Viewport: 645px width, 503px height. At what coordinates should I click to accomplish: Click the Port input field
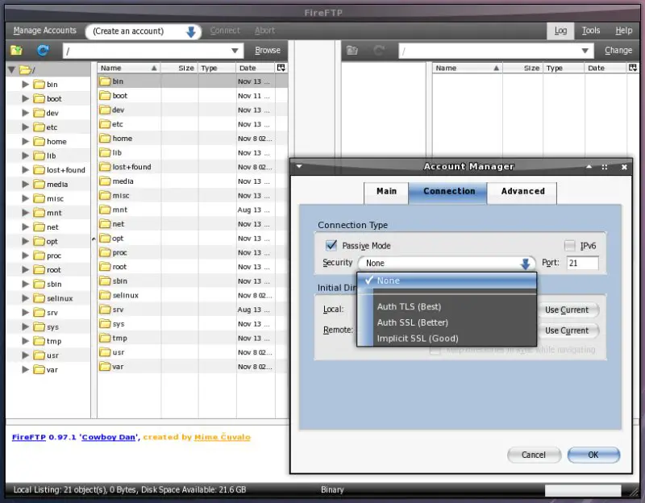pyautogui.click(x=582, y=264)
